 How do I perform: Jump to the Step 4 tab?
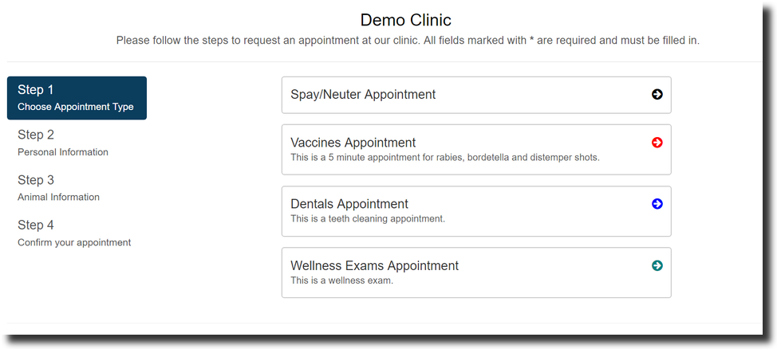click(x=36, y=225)
